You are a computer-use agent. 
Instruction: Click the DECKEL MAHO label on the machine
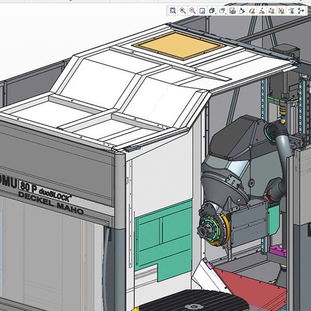pos(51,203)
